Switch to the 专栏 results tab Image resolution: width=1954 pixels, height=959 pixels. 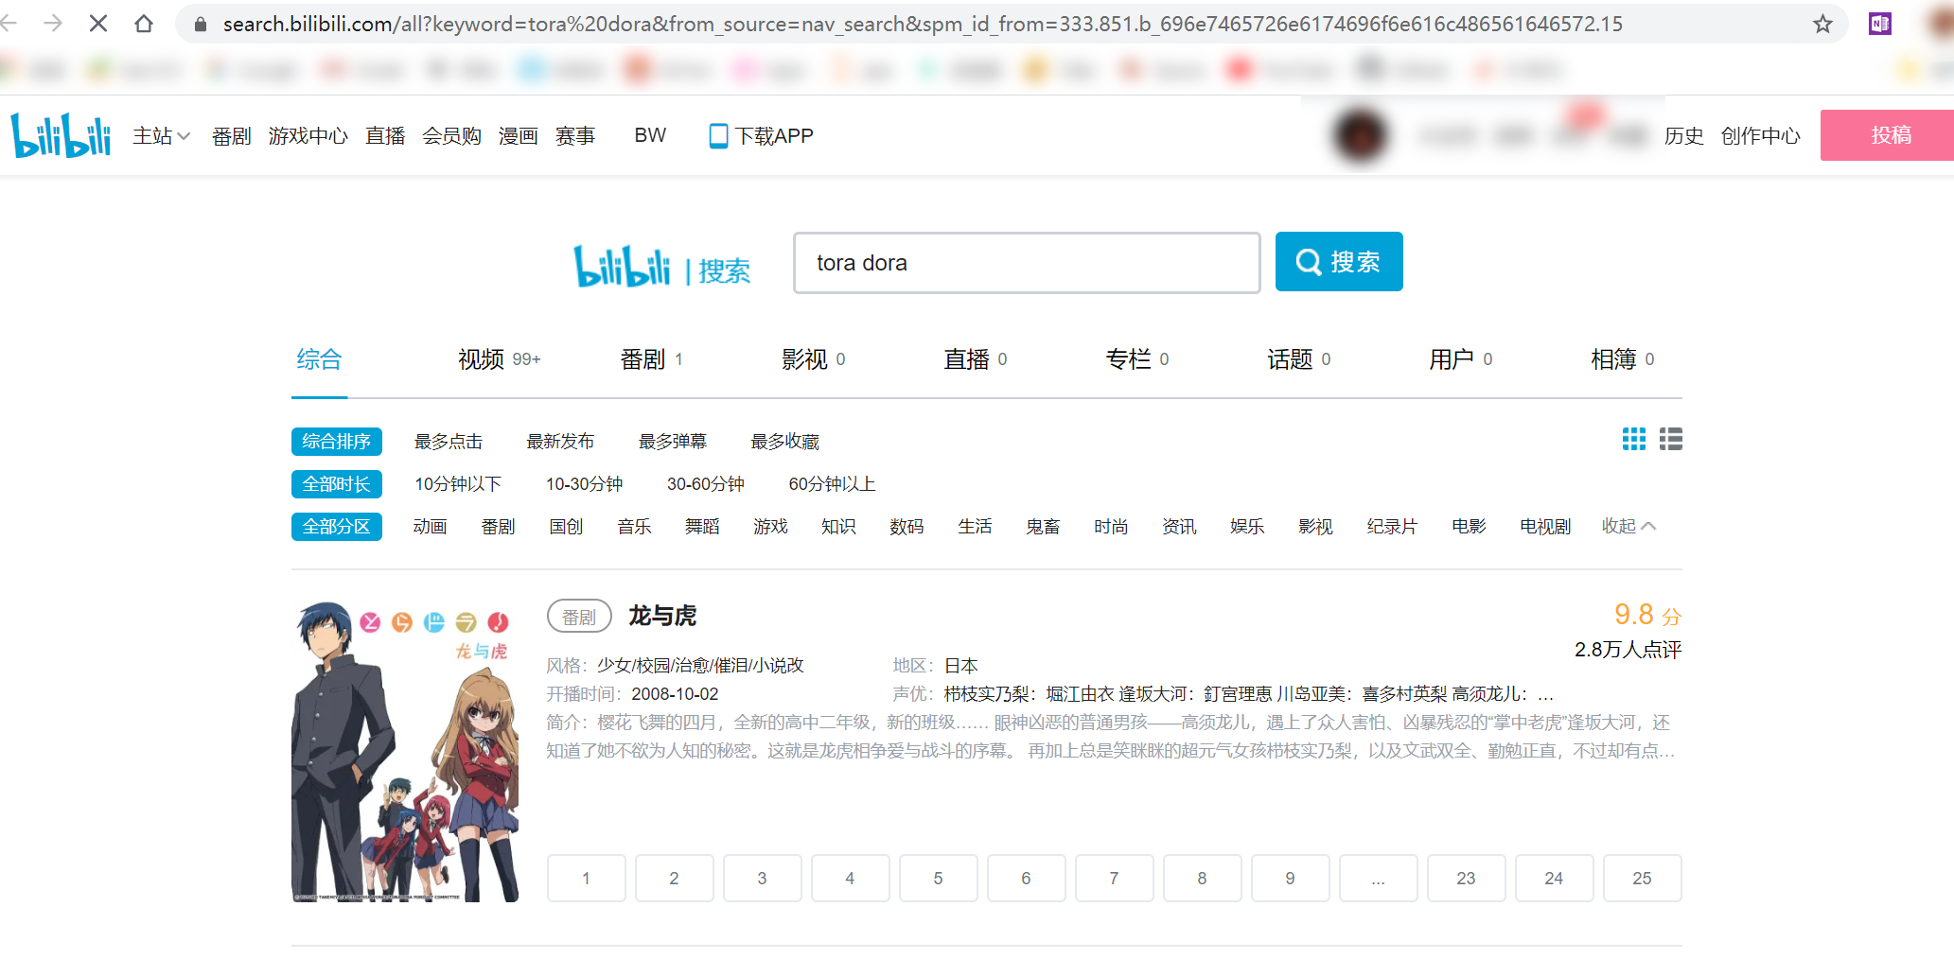tap(1136, 359)
